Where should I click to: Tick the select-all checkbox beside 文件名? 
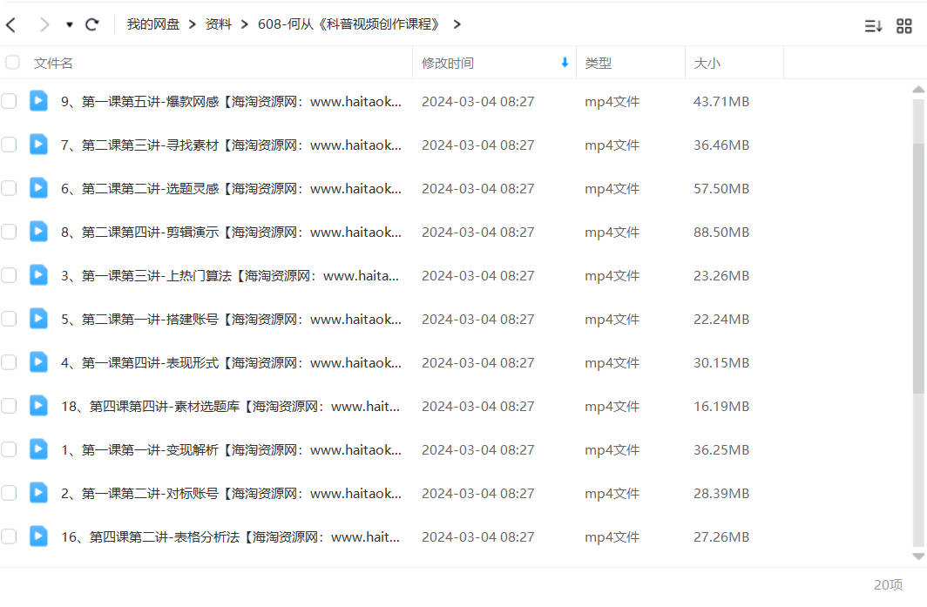coord(12,62)
